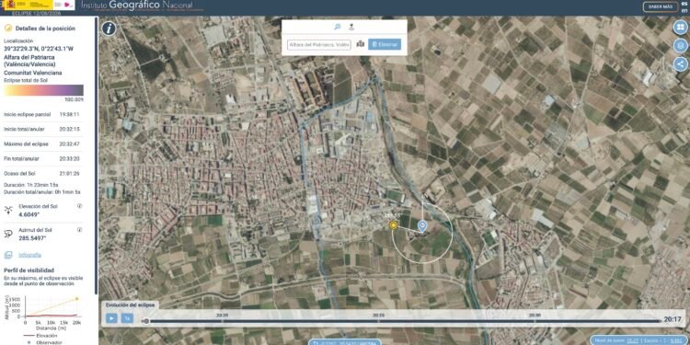Open the map information button

click(x=109, y=29)
